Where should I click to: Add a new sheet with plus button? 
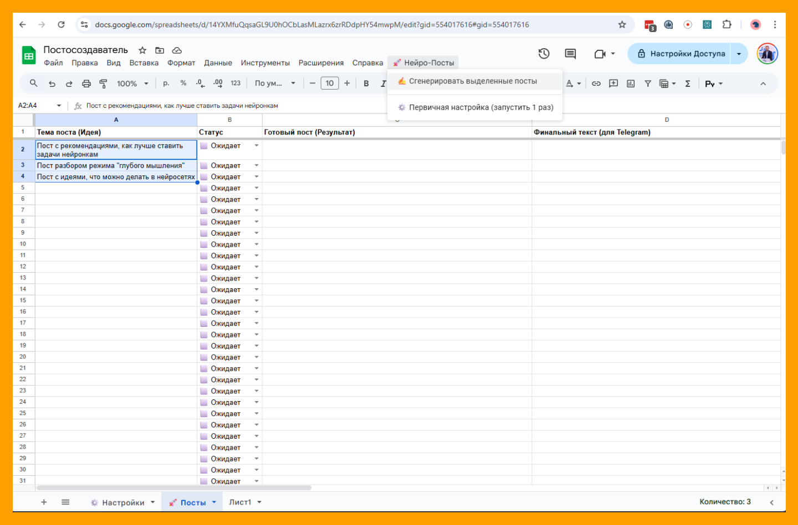pyautogui.click(x=44, y=502)
